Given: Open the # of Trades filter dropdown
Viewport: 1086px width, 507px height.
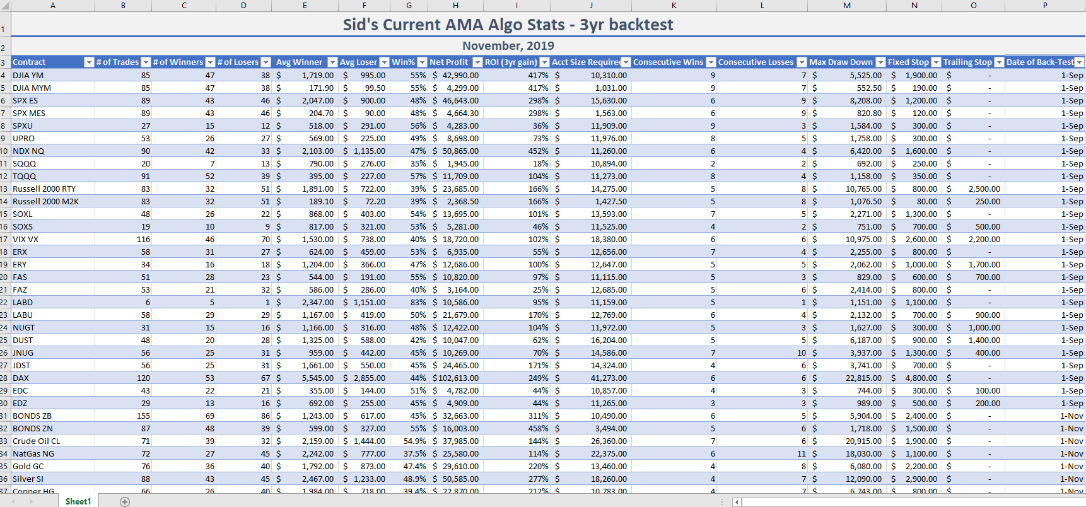Looking at the screenshot, I should point(146,62).
